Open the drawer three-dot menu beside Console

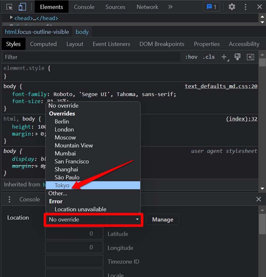10,199
